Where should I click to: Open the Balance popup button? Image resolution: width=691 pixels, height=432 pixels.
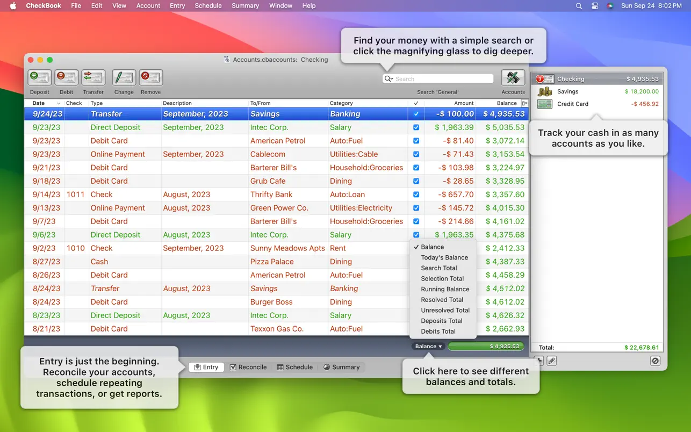coord(428,347)
